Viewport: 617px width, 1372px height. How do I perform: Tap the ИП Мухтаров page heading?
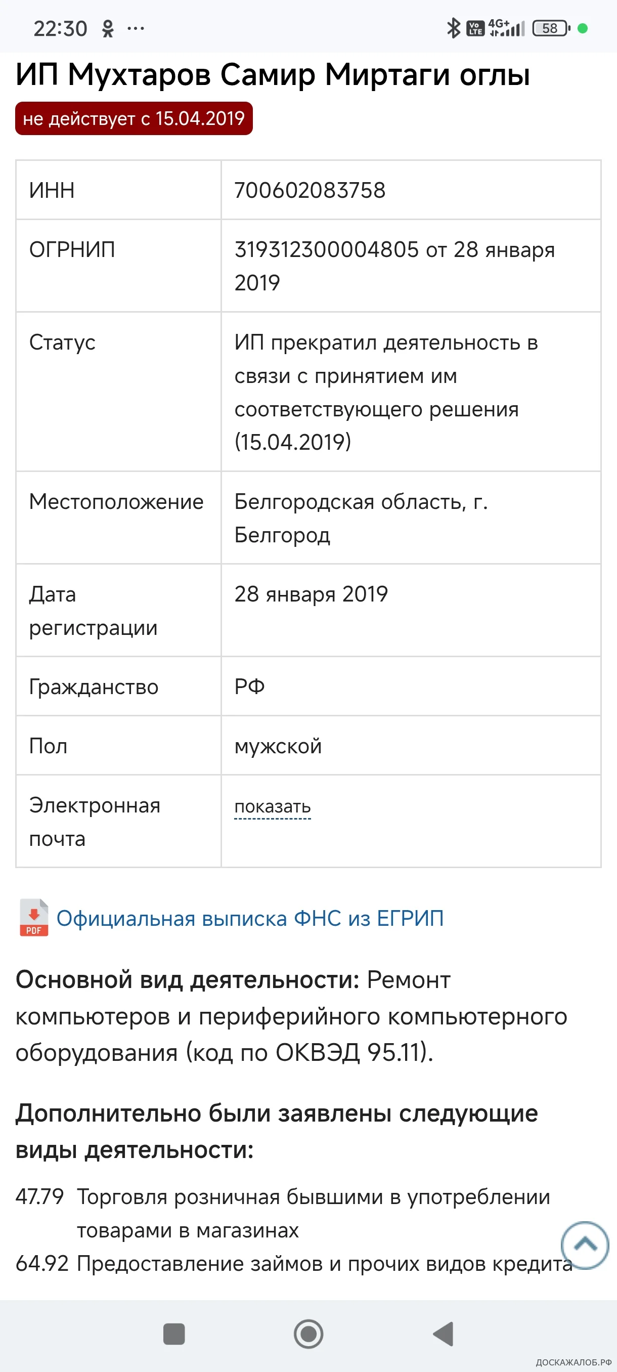[273, 74]
